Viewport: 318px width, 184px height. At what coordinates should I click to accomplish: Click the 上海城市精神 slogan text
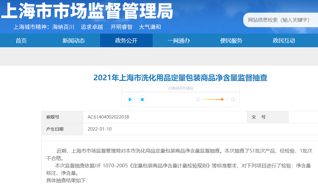point(87,27)
